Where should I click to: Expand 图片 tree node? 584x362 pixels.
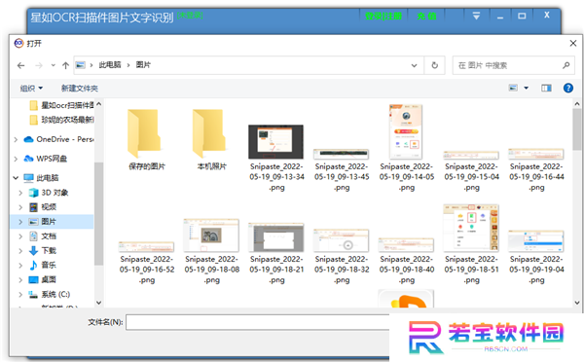click(x=20, y=222)
